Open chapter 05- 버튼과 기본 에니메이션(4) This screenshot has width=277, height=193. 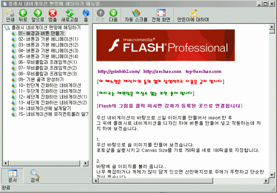click(x=48, y=56)
